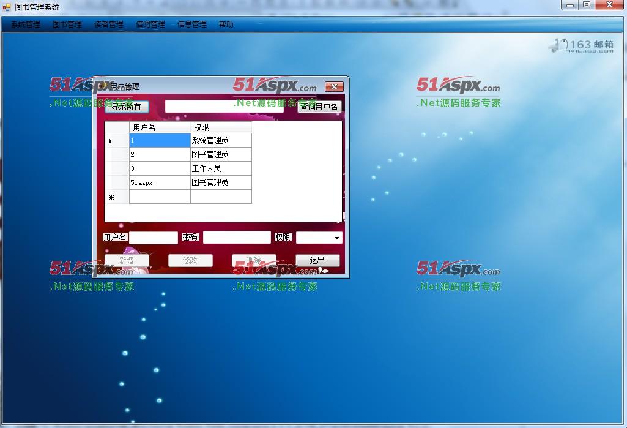Select the row header with arrow indicator

click(x=117, y=141)
